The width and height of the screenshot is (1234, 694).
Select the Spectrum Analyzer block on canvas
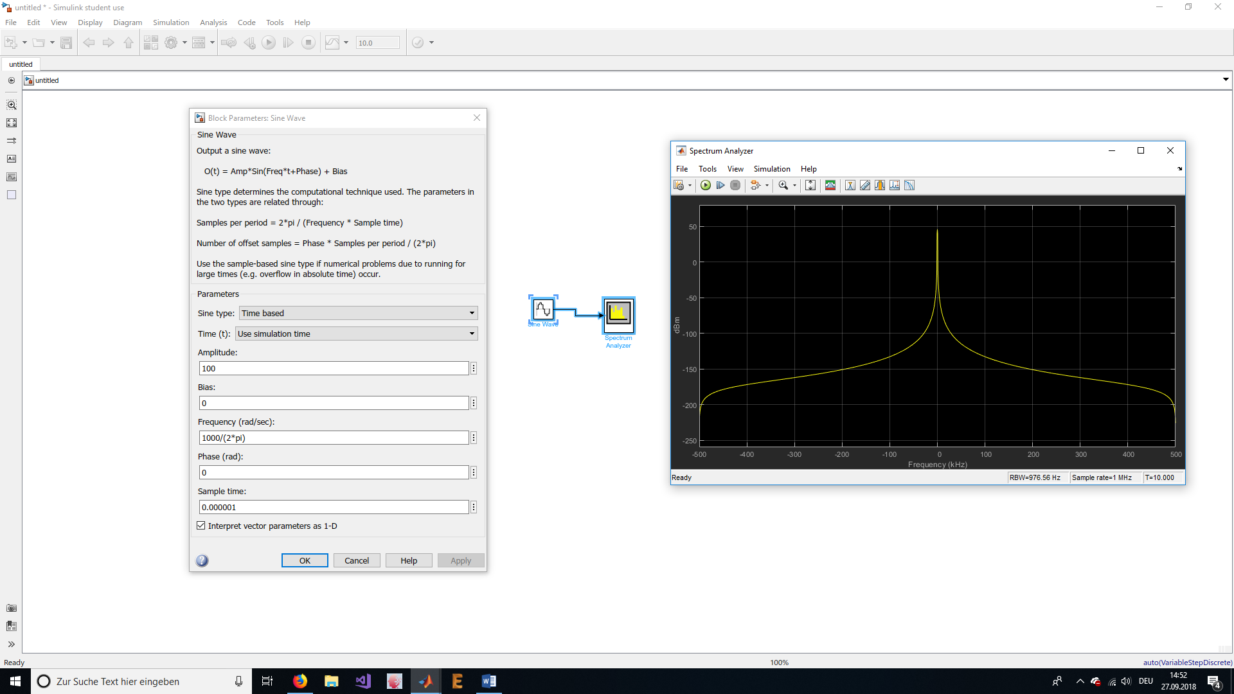[x=618, y=315]
